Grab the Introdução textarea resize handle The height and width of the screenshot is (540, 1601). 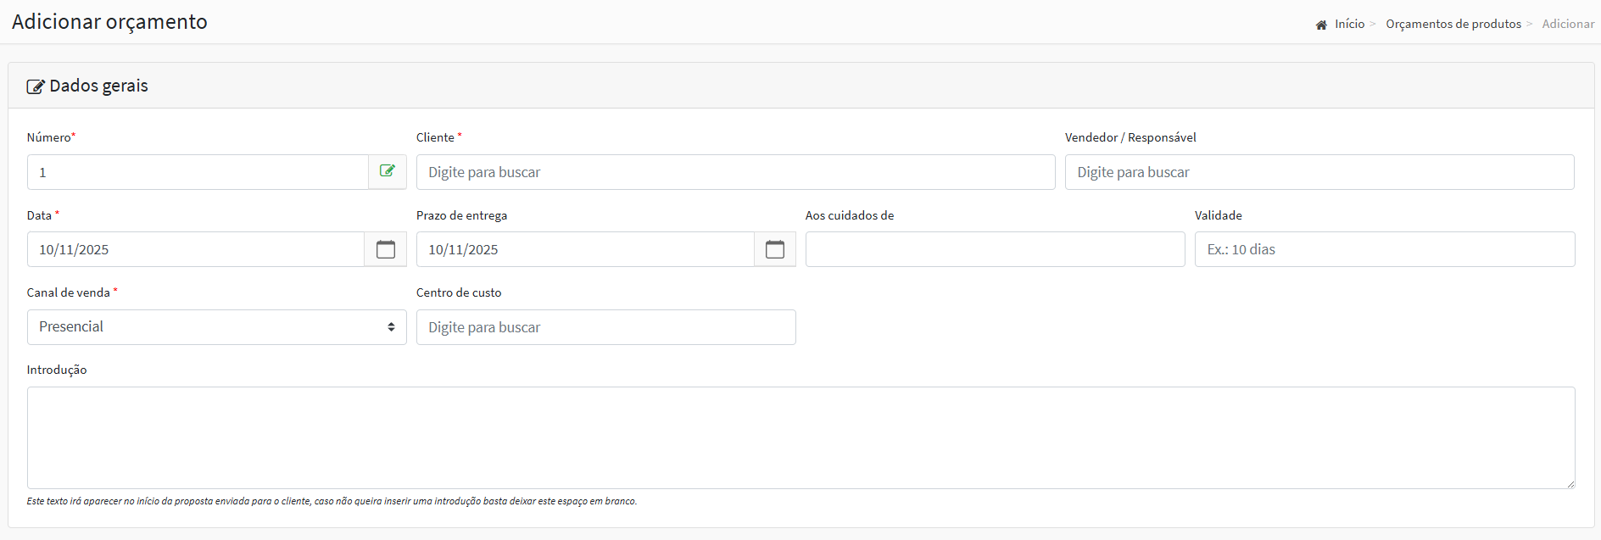pos(1570,483)
